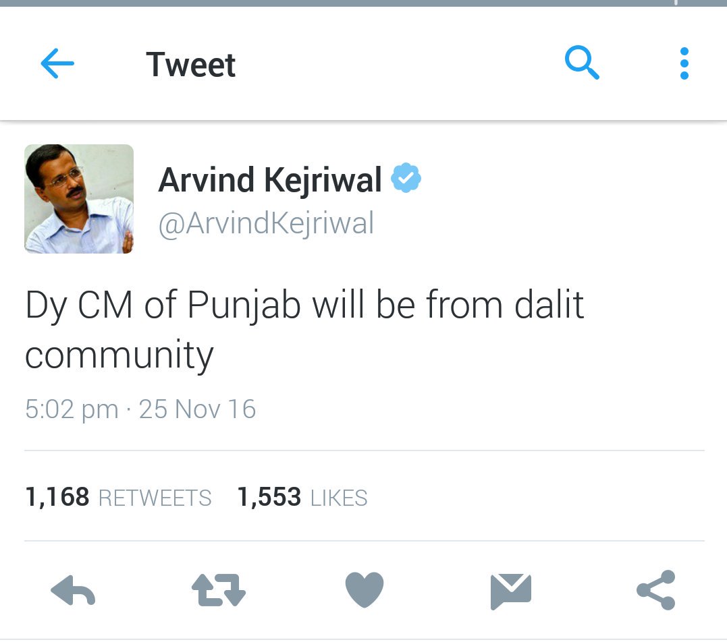Like the tweet with heart icon
This screenshot has width=727, height=642.
[365, 589]
